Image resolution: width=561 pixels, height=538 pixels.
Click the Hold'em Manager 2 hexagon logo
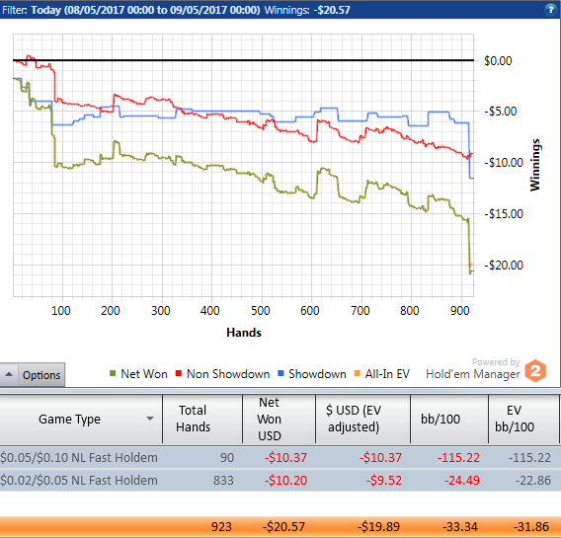coord(535,371)
